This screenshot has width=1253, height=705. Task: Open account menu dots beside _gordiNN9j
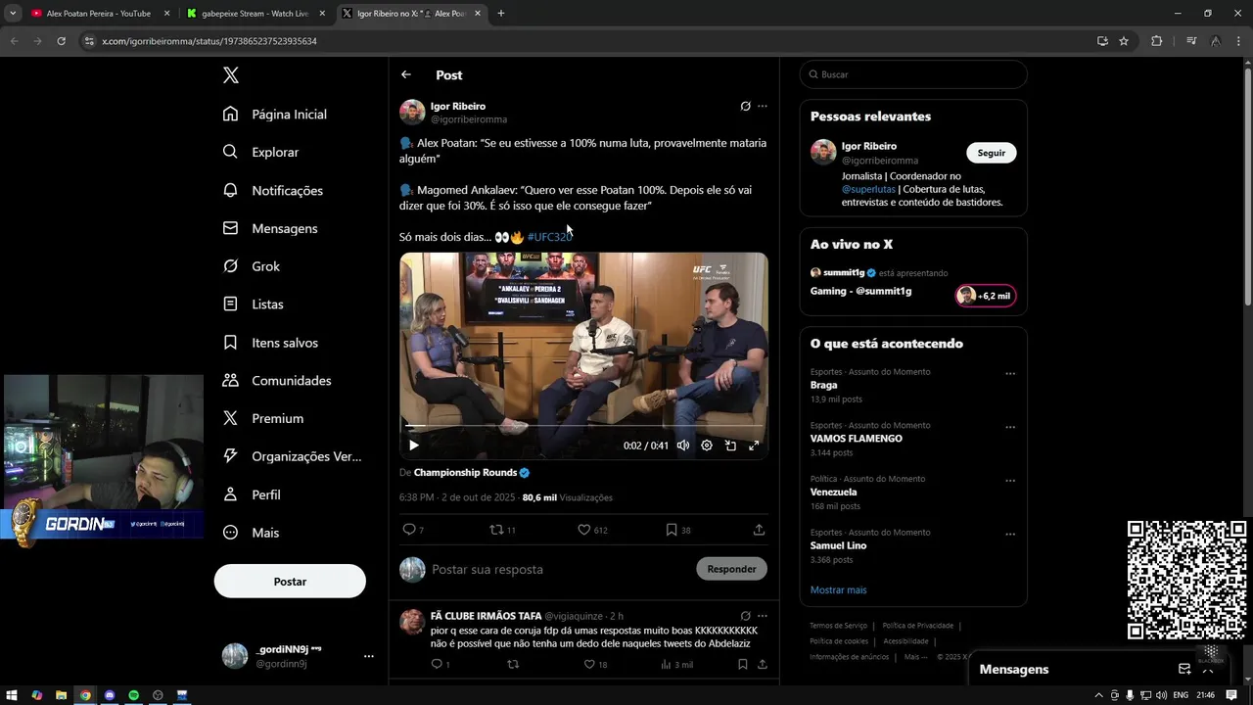[369, 656]
